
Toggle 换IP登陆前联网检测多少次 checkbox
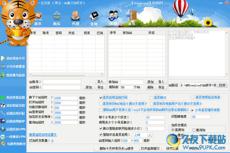click(x=101, y=129)
